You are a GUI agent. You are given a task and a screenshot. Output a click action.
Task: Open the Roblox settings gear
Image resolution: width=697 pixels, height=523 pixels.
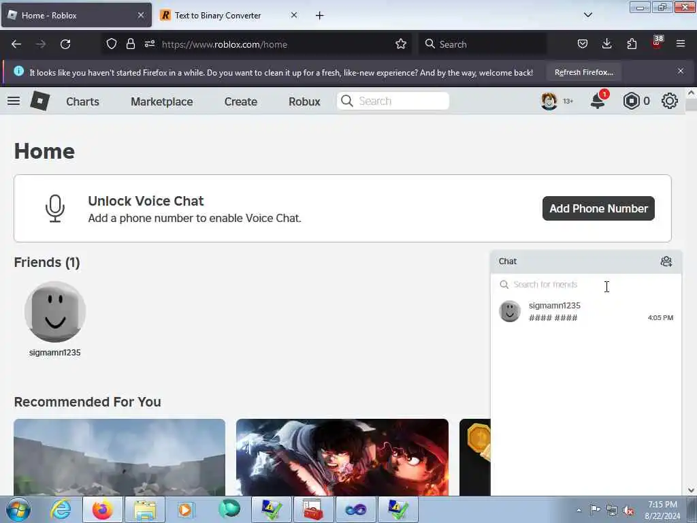[x=670, y=101]
